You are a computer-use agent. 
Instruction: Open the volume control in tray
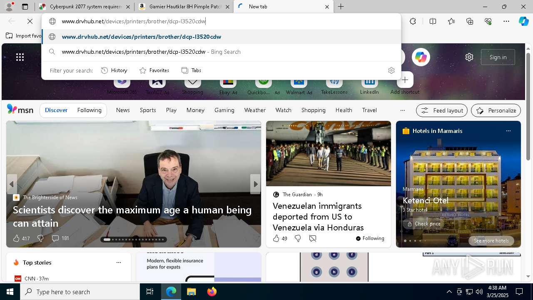(479, 292)
